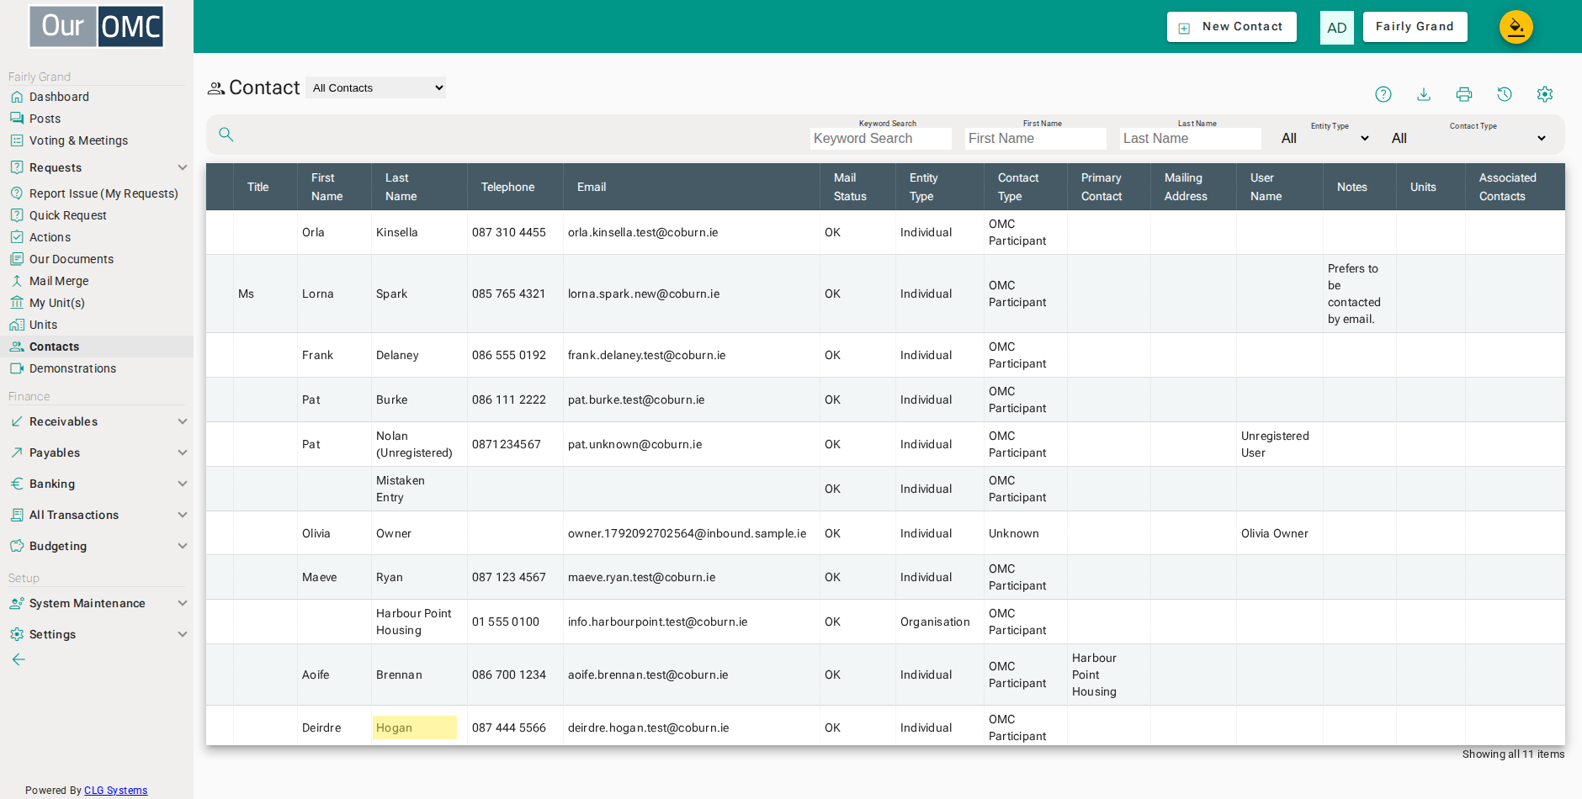Open the Contact Type filter dropdown
1582x799 pixels.
[1469, 138]
